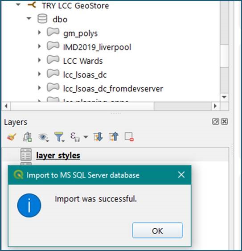Select the dbo schema
The image size is (242, 251).
pyautogui.click(x=60, y=20)
